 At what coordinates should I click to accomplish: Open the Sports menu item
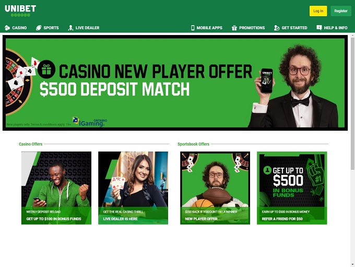[51, 28]
